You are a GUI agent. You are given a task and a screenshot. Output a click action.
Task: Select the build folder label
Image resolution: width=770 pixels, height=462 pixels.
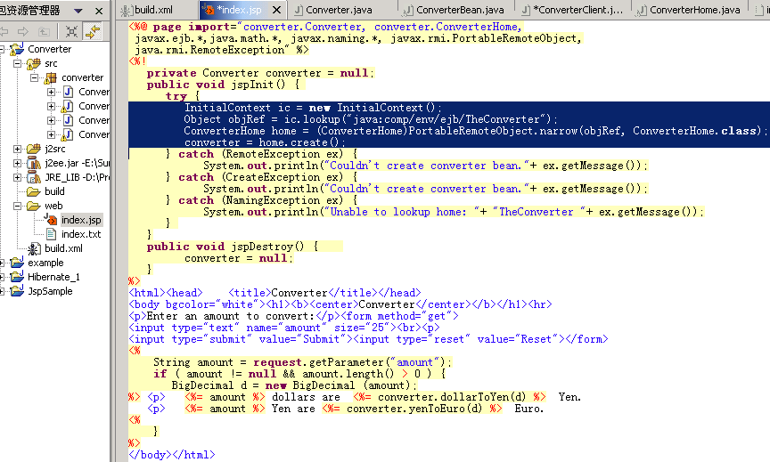[54, 191]
